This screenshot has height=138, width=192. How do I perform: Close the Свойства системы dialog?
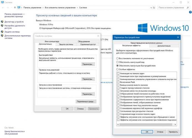click(98, 36)
